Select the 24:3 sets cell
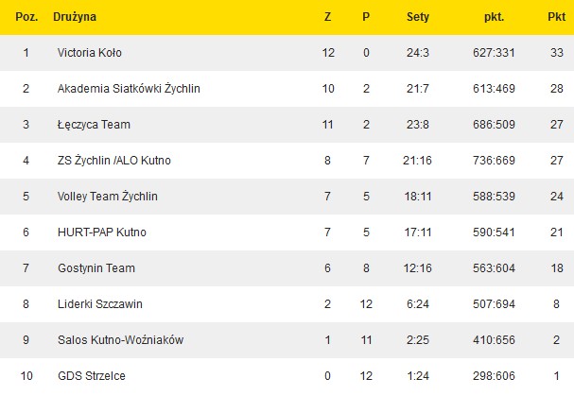Screen dimensions: 574x396 pyautogui.click(x=417, y=53)
